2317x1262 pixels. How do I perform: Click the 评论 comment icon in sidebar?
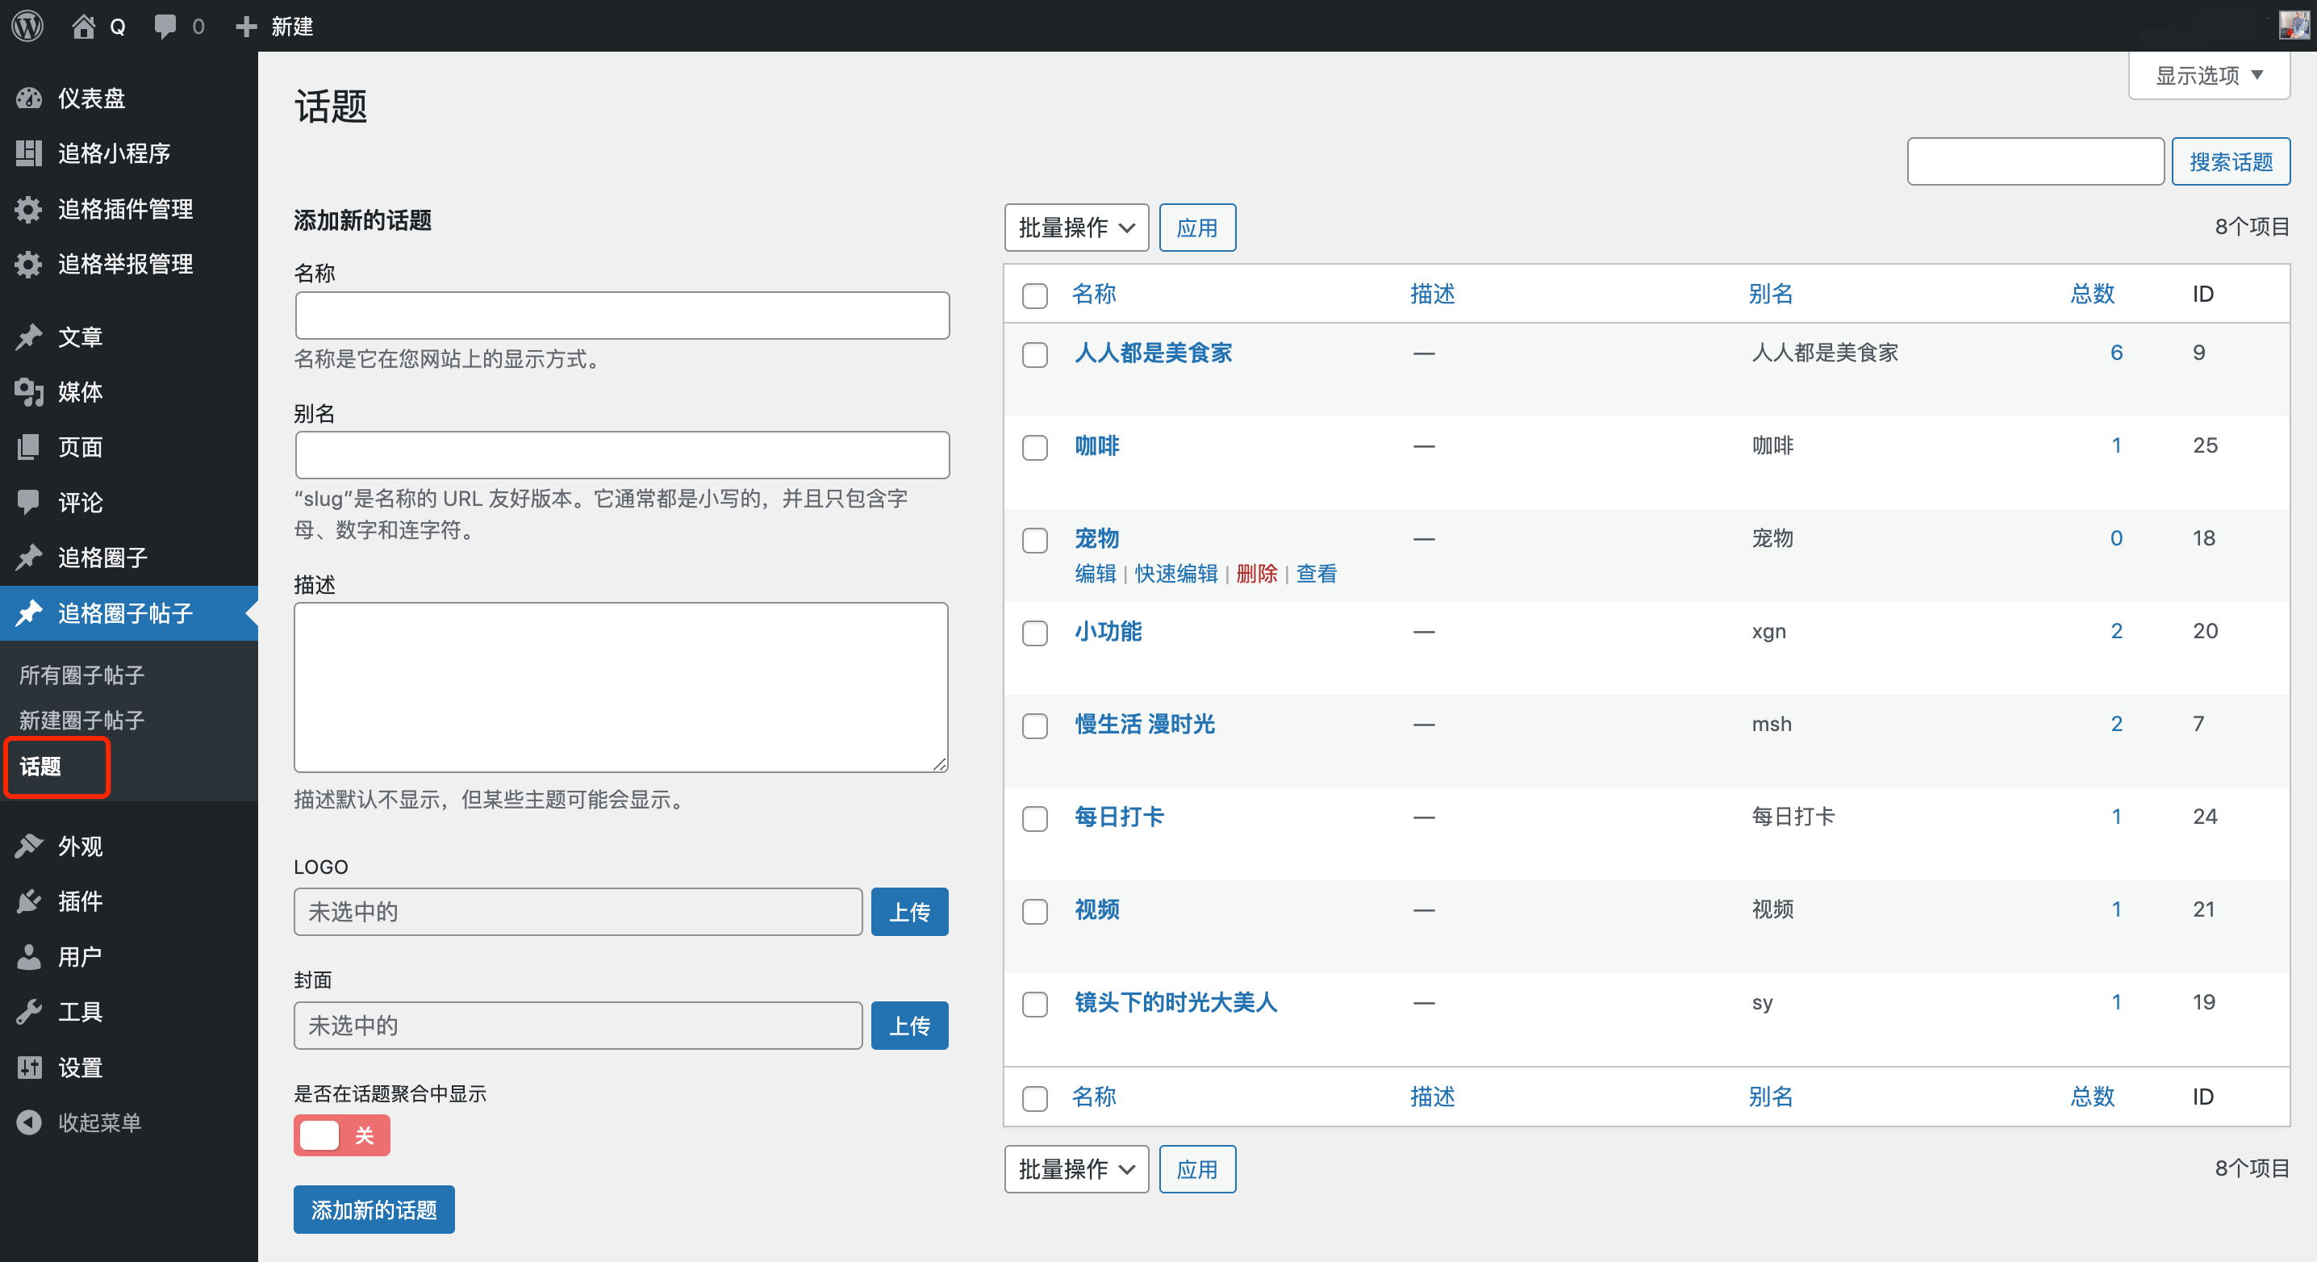29,502
